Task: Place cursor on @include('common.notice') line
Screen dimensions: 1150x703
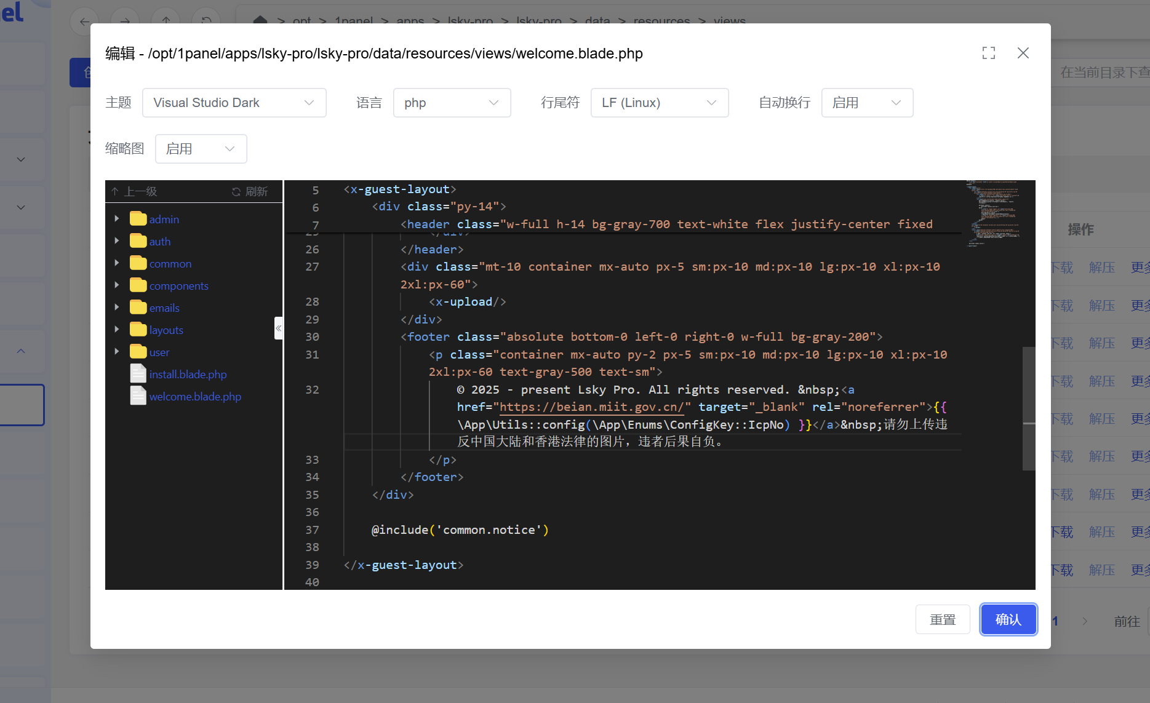Action: tap(460, 530)
